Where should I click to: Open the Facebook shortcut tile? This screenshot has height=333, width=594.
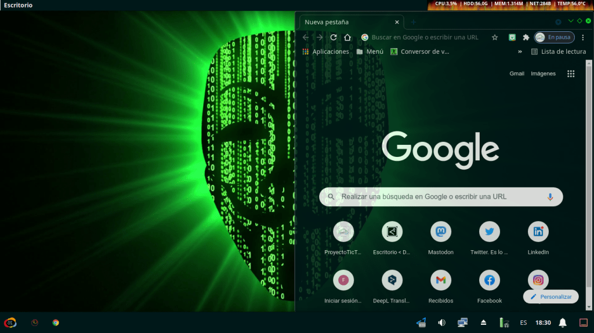coord(490,280)
